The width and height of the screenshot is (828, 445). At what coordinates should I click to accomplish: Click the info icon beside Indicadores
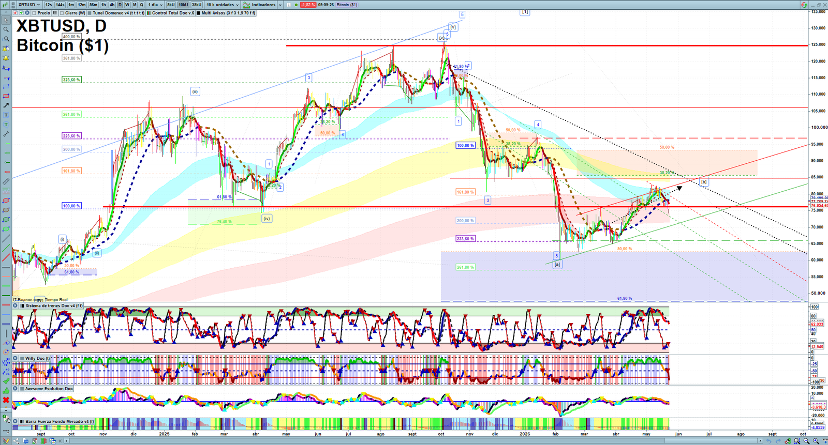288,5
